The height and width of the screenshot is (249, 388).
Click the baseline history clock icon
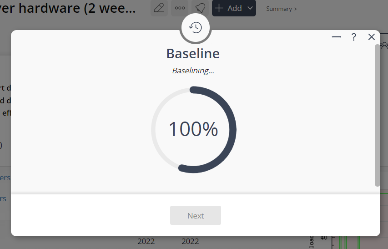point(196,27)
